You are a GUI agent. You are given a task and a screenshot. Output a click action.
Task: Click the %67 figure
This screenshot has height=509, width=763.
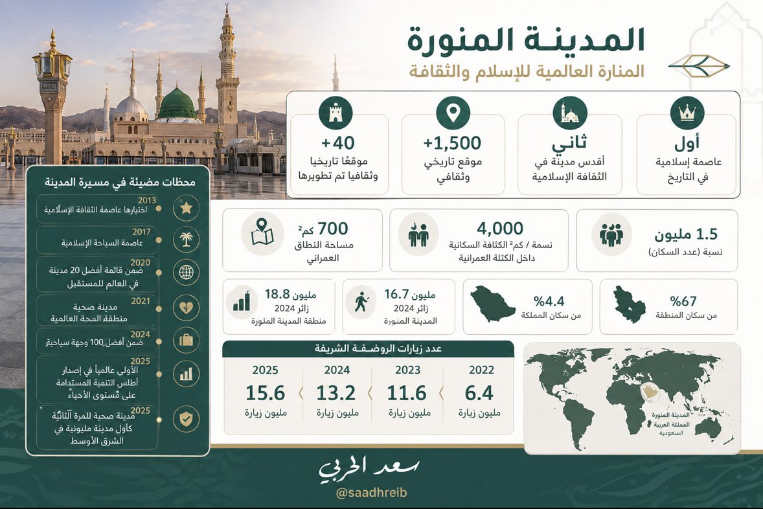click(683, 301)
